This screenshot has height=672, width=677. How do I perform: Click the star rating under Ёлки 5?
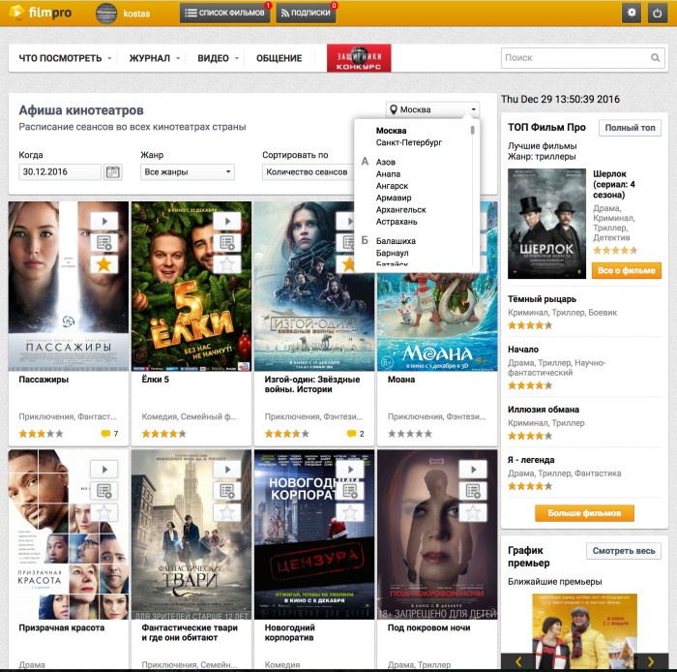(164, 434)
